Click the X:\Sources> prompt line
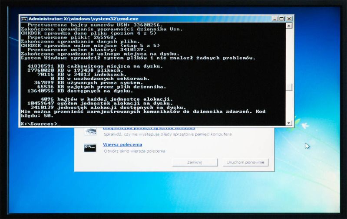This screenshot has height=219, width=347. (x=39, y=124)
